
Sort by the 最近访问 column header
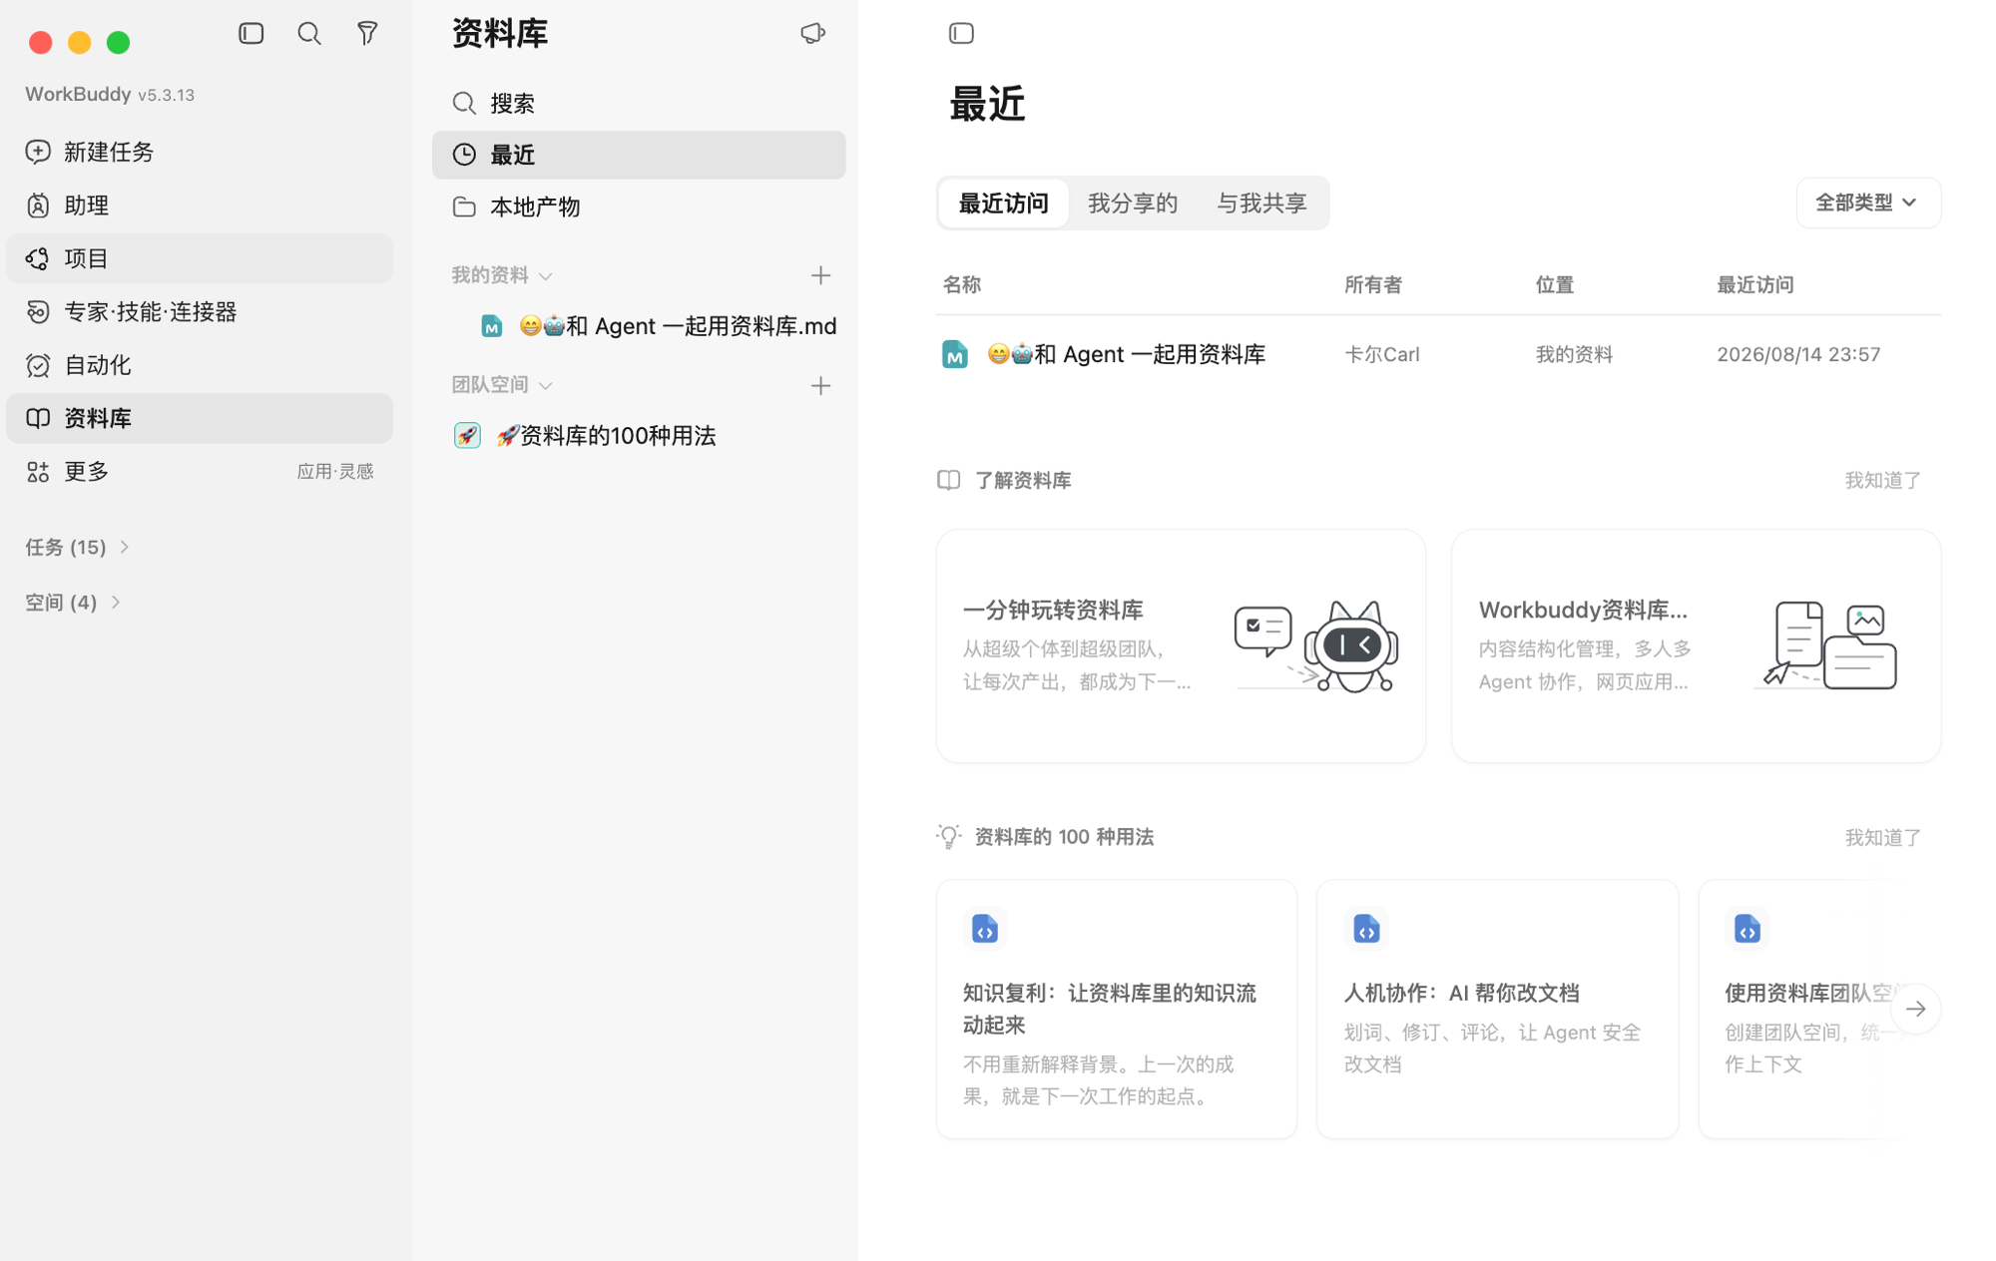[x=1754, y=285]
